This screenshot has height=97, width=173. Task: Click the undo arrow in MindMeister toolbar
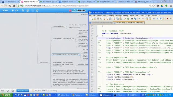coord(16,11)
